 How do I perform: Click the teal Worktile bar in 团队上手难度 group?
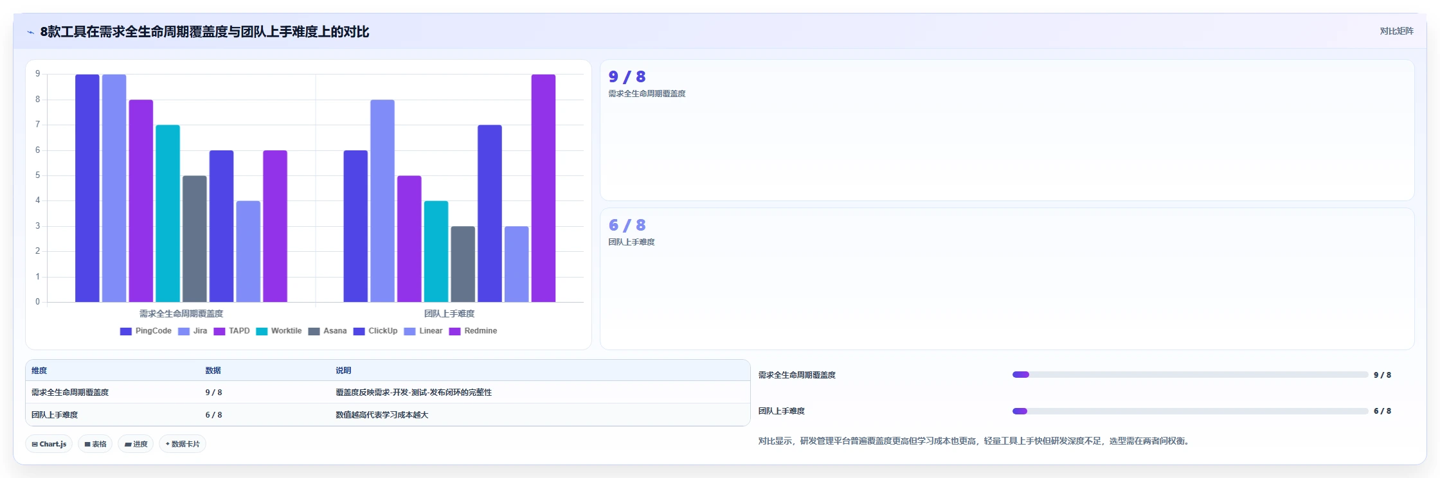(x=436, y=251)
